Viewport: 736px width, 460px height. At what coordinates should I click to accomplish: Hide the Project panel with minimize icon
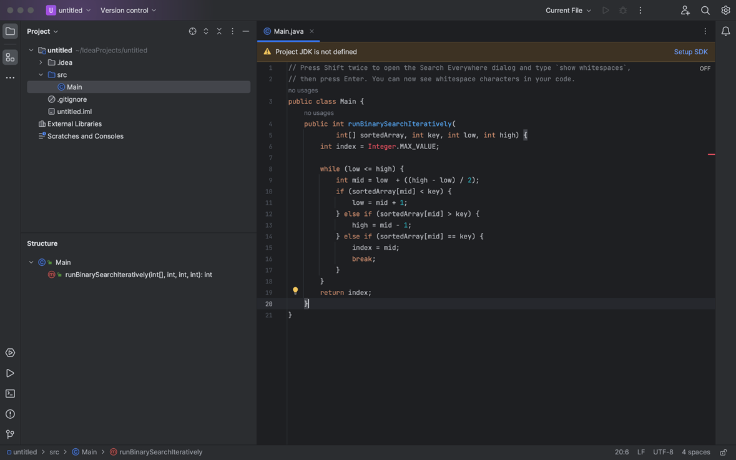tap(245, 31)
